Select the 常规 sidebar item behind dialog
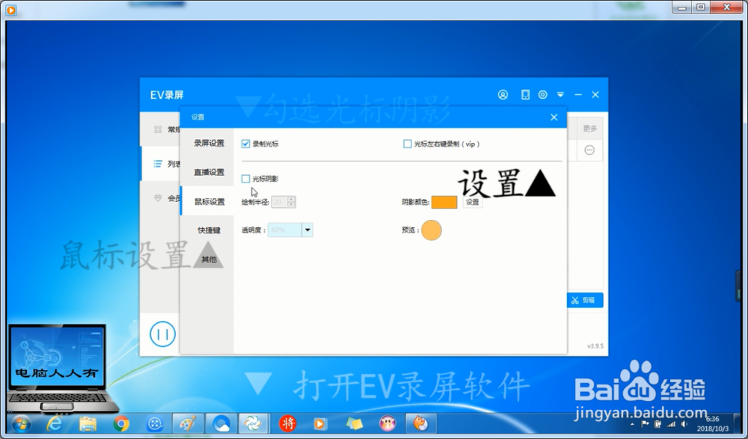 (x=161, y=129)
